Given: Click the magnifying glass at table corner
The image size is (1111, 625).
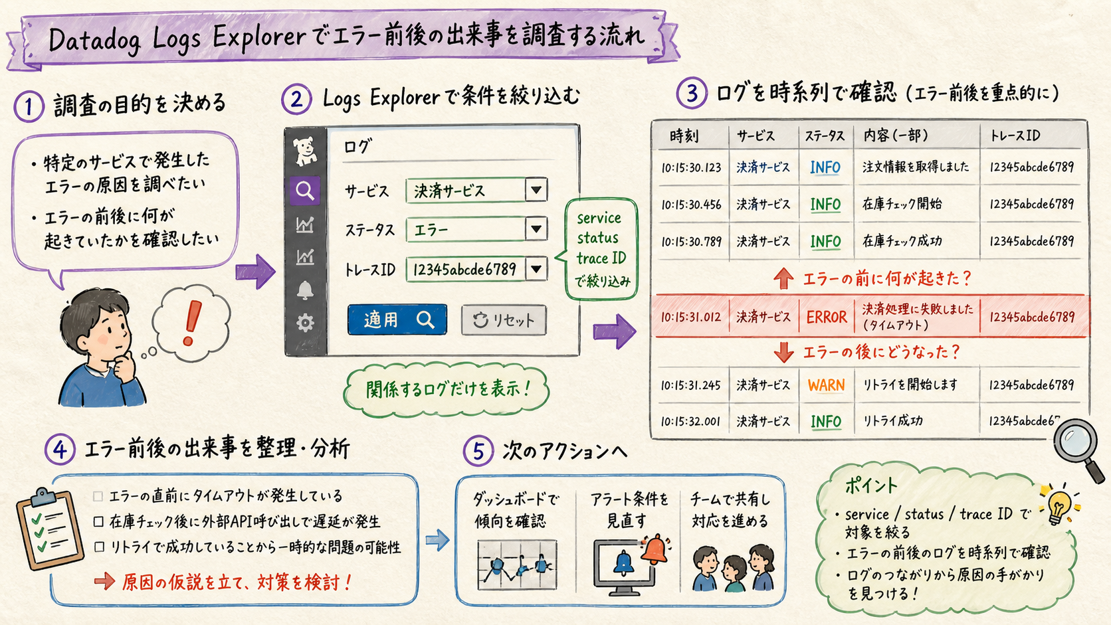Looking at the screenshot, I should (x=1079, y=450).
